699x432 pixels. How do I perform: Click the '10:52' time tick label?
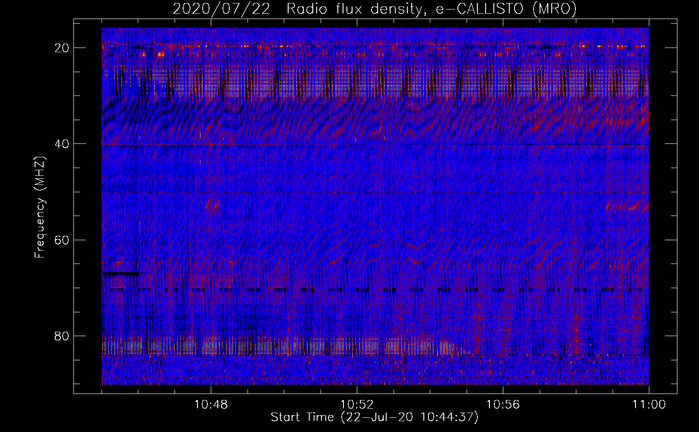click(x=357, y=405)
